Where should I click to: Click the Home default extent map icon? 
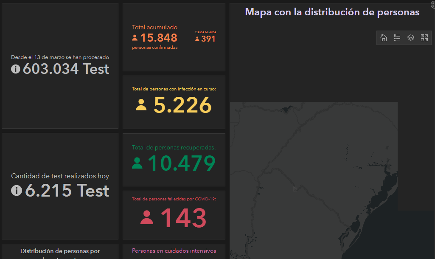[384, 38]
